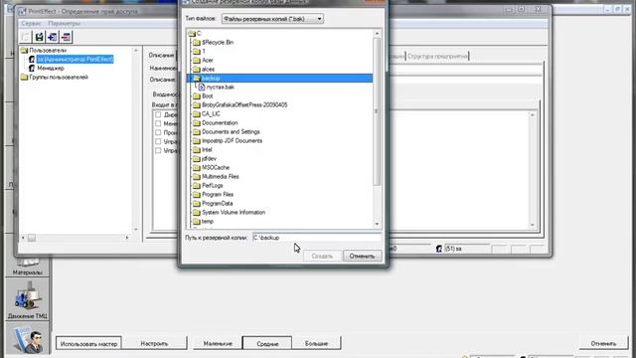
Task: Switch to Структура предприятия tab
Action: (437, 56)
